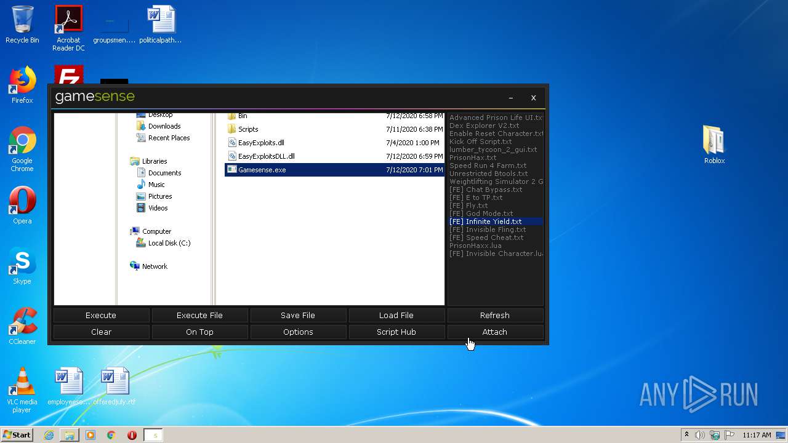Screen dimensions: 788x443
Task: Refresh the script list
Action: tap(495, 315)
